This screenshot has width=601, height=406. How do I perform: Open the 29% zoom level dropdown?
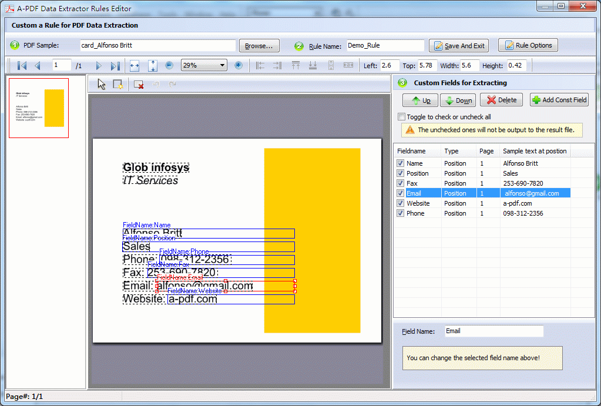[x=222, y=66]
